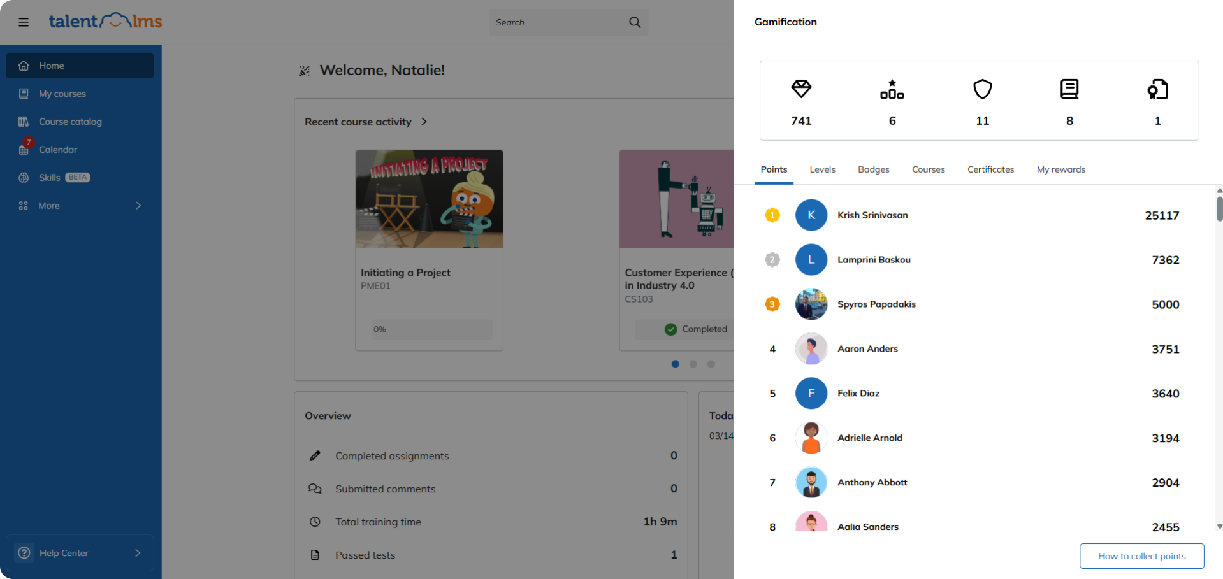Select the third carousel page dot
This screenshot has height=579, width=1223.
click(x=711, y=364)
